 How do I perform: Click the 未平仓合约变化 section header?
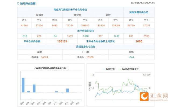point(85,31)
